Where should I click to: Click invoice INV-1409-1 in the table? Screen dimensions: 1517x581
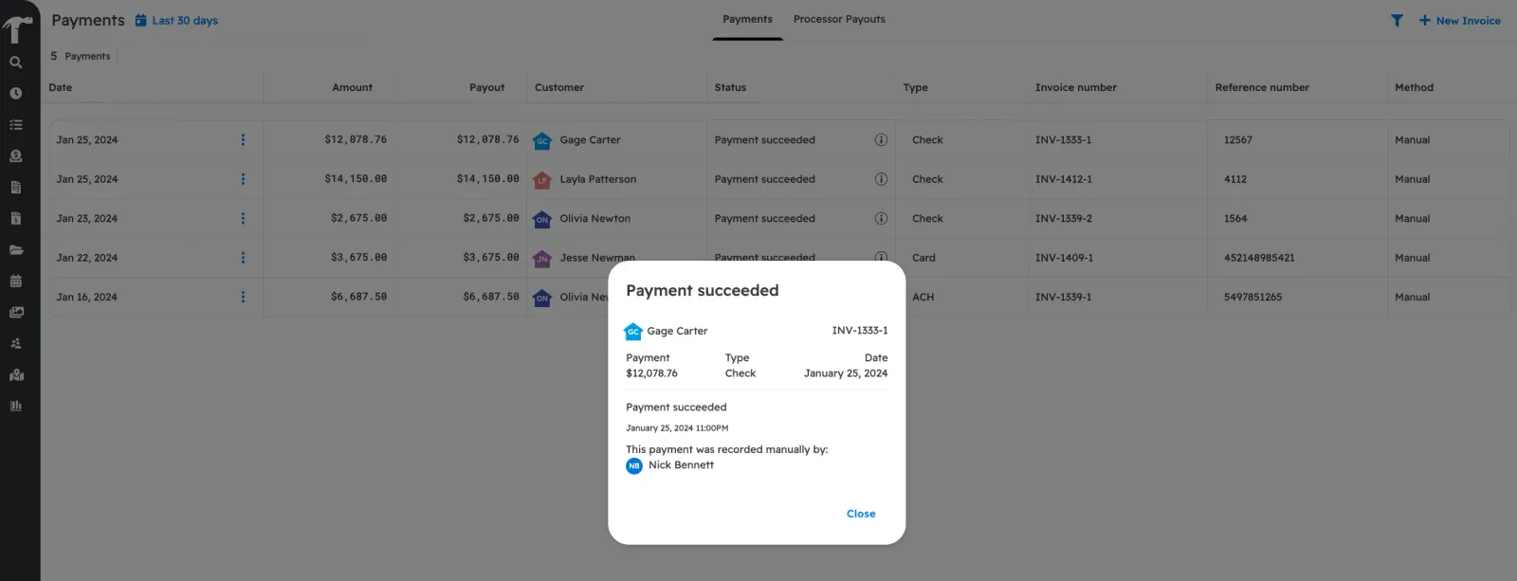[1064, 258]
